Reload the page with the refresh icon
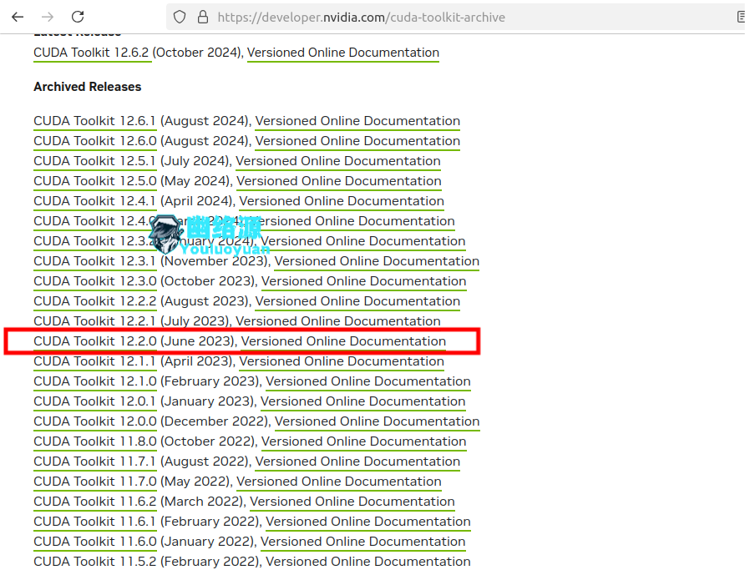The width and height of the screenshot is (745, 570). pyautogui.click(x=78, y=17)
